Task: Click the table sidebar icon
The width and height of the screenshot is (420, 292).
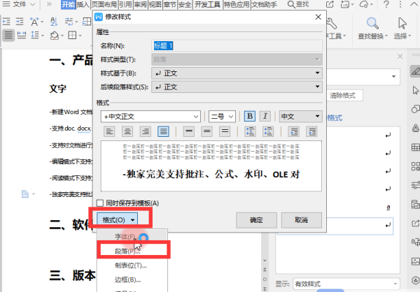Action: (x=415, y=147)
